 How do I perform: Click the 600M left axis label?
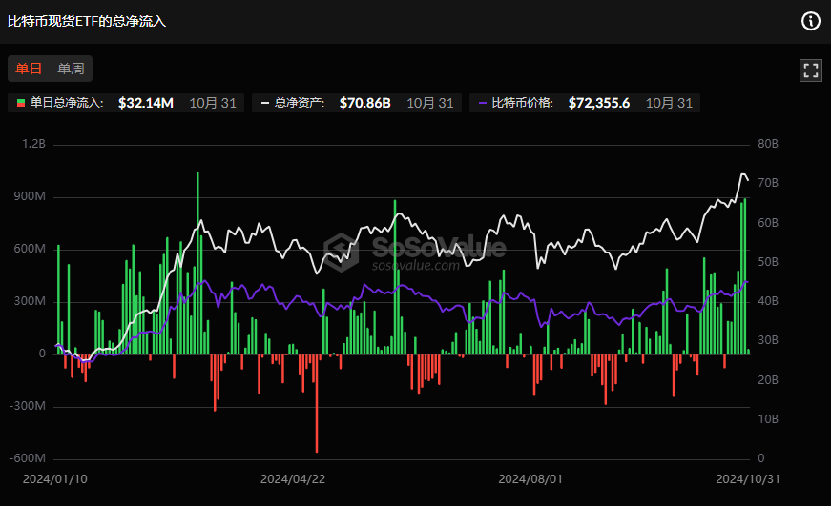tap(30, 249)
